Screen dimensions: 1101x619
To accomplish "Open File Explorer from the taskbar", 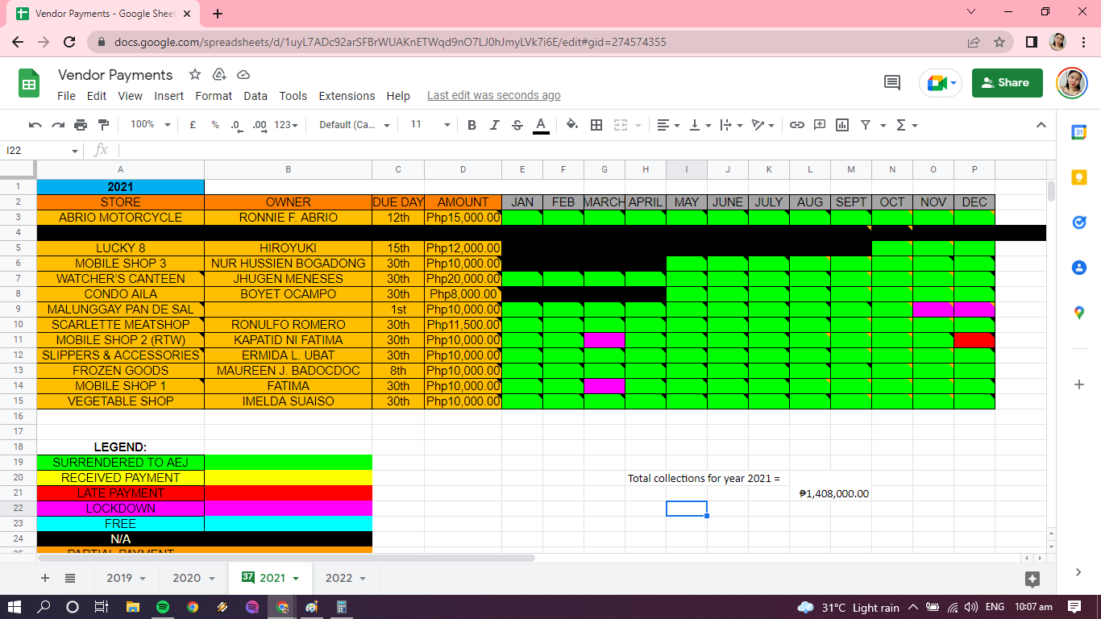I will (x=132, y=607).
